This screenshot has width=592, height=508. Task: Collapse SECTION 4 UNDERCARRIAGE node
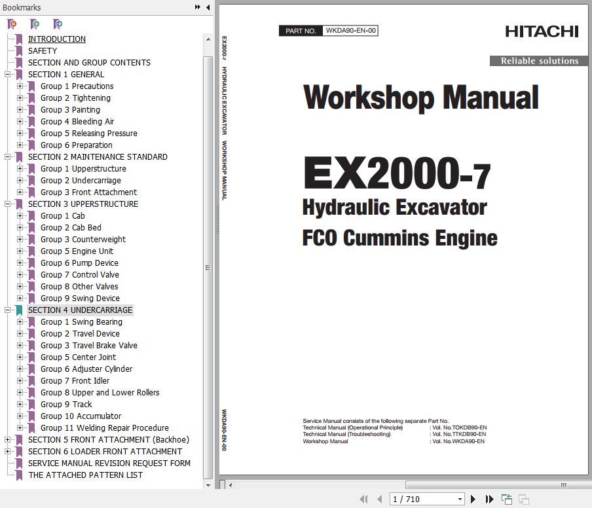click(x=7, y=310)
